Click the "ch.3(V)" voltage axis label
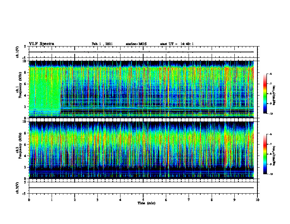Screen dimensions: 290x224 pos(18,188)
